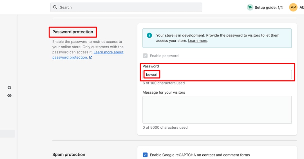304x159 pixels.
Task: Click the plus circle icon in left sidebar
Action: click(9, 88)
